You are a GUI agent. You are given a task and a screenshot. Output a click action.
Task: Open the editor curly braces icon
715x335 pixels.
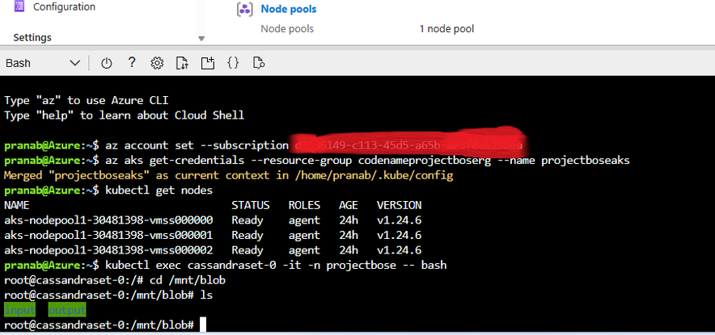233,63
